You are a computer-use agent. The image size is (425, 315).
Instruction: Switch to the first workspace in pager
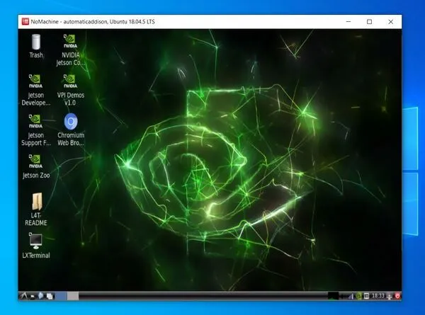(x=60, y=295)
